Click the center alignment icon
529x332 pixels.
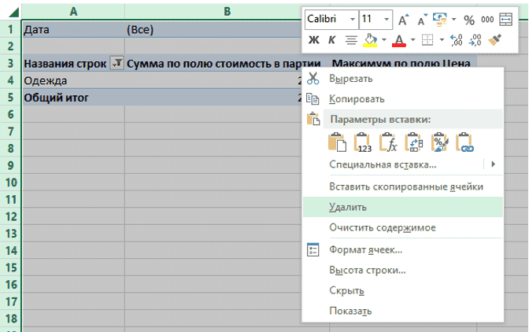(351, 39)
